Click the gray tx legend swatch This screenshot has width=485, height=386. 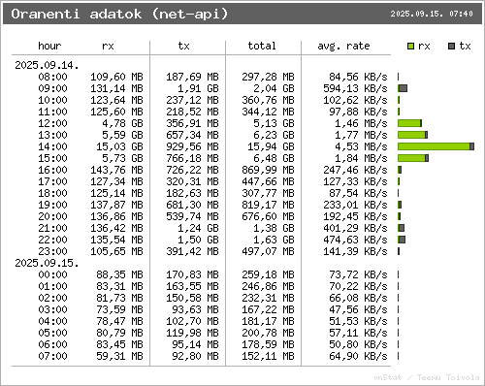[452, 47]
